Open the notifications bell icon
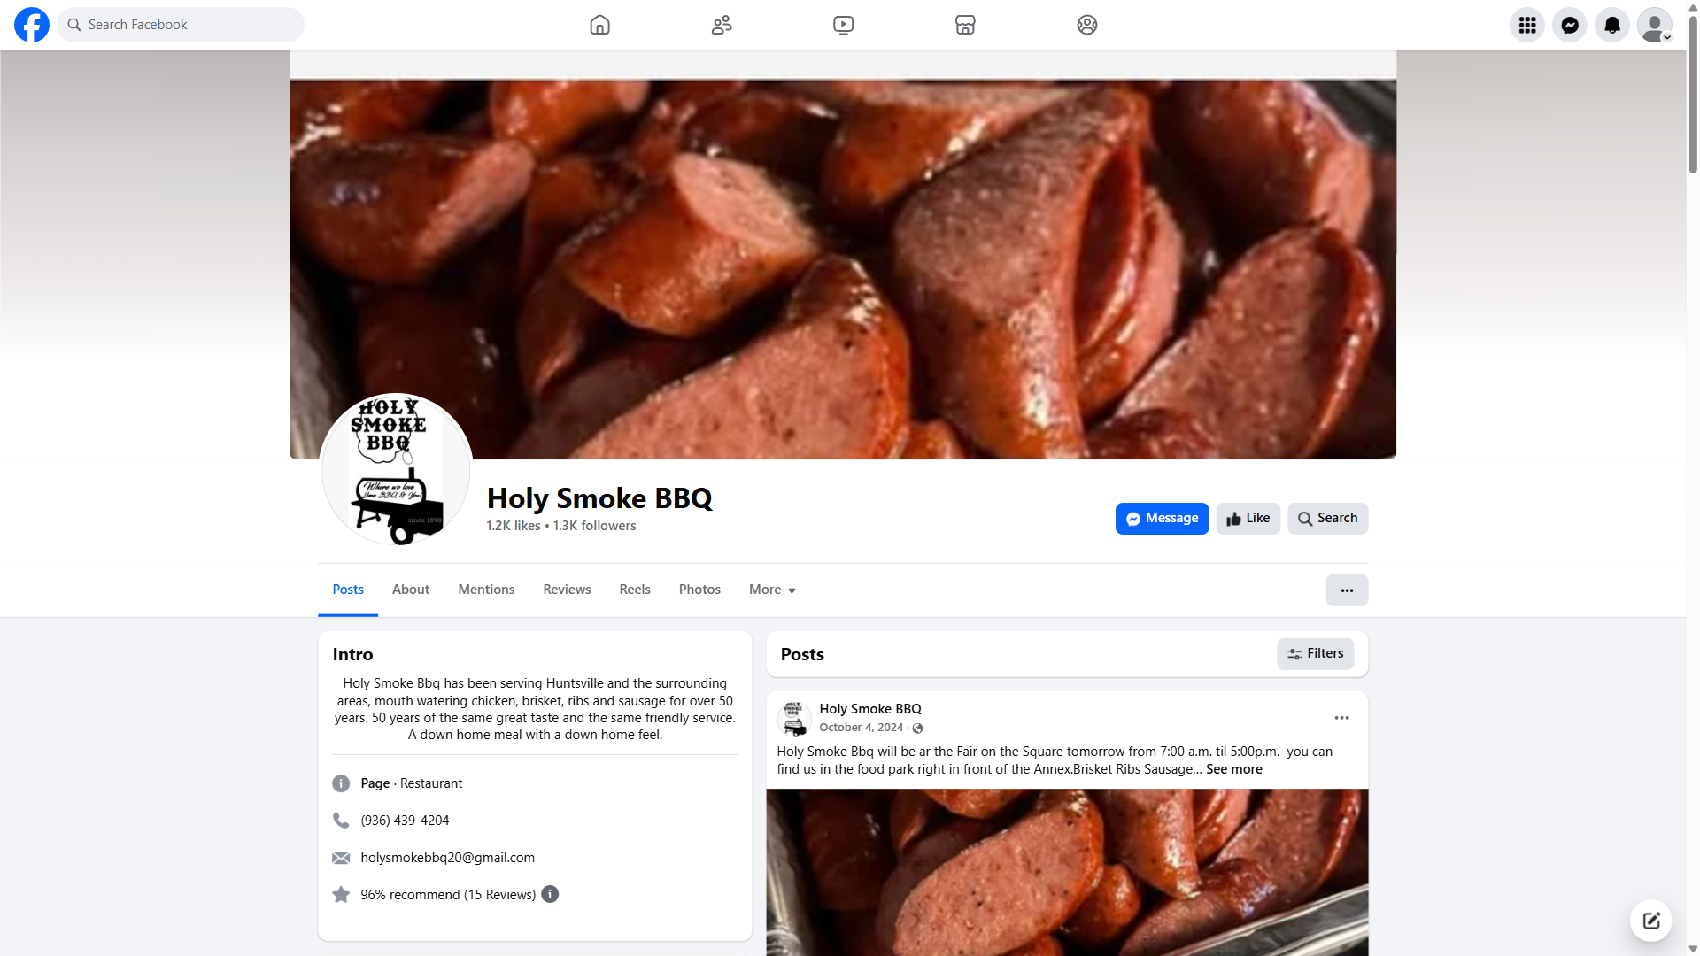 (x=1611, y=25)
